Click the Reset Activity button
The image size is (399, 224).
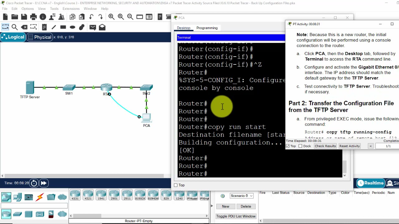pos(349,146)
